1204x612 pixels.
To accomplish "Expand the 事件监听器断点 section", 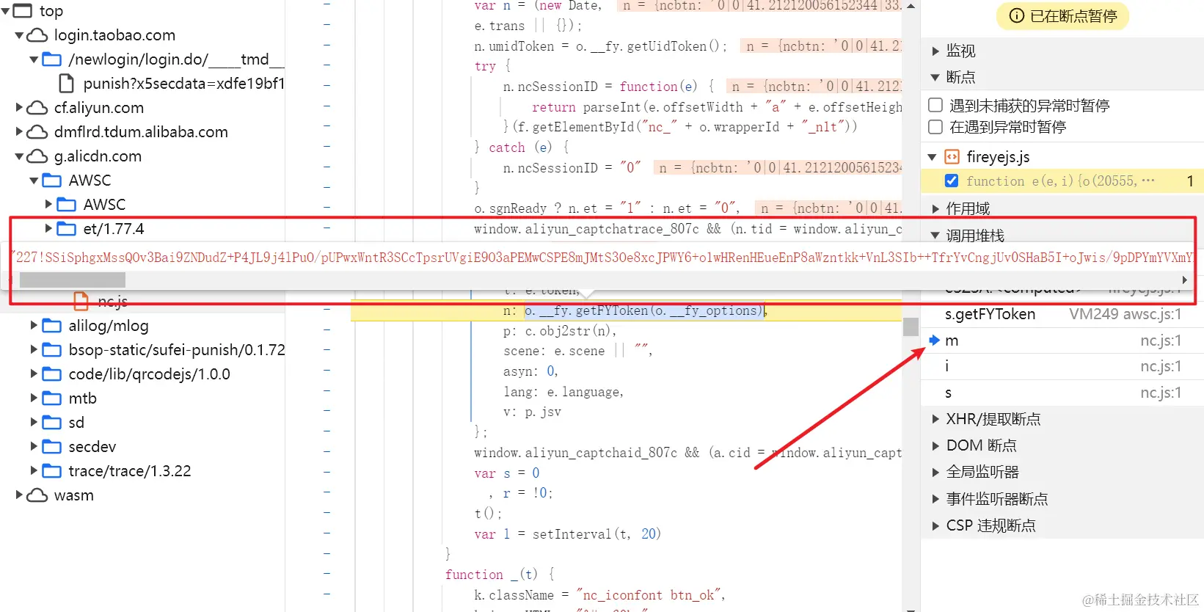I will 935,499.
